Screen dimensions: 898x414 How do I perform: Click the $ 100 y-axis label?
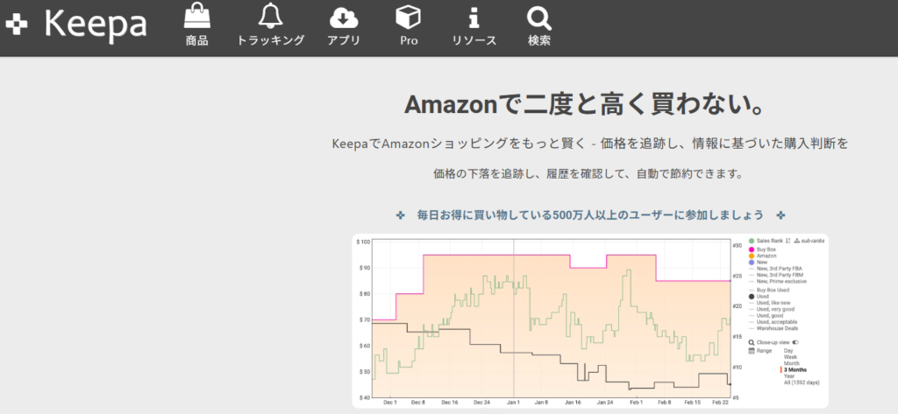(363, 242)
